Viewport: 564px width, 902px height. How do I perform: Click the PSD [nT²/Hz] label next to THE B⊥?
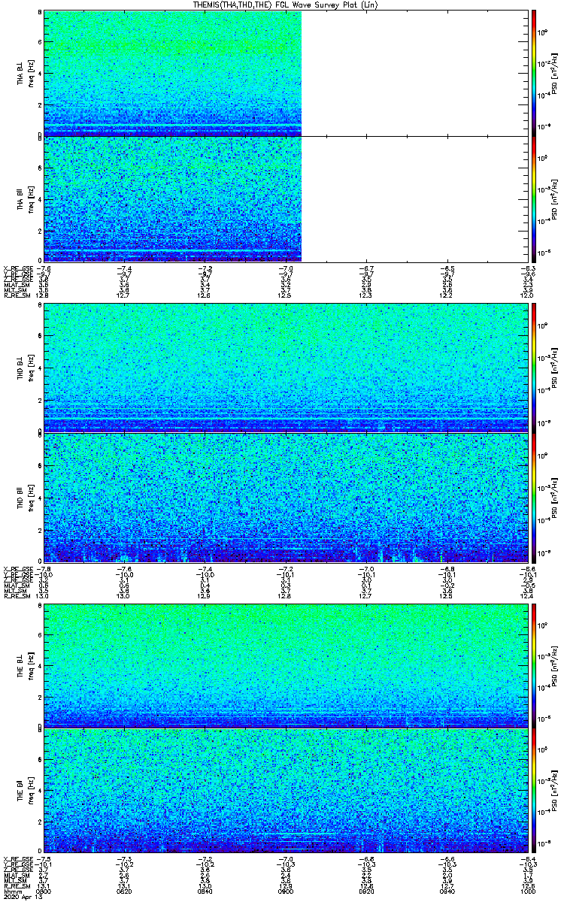pos(556,665)
